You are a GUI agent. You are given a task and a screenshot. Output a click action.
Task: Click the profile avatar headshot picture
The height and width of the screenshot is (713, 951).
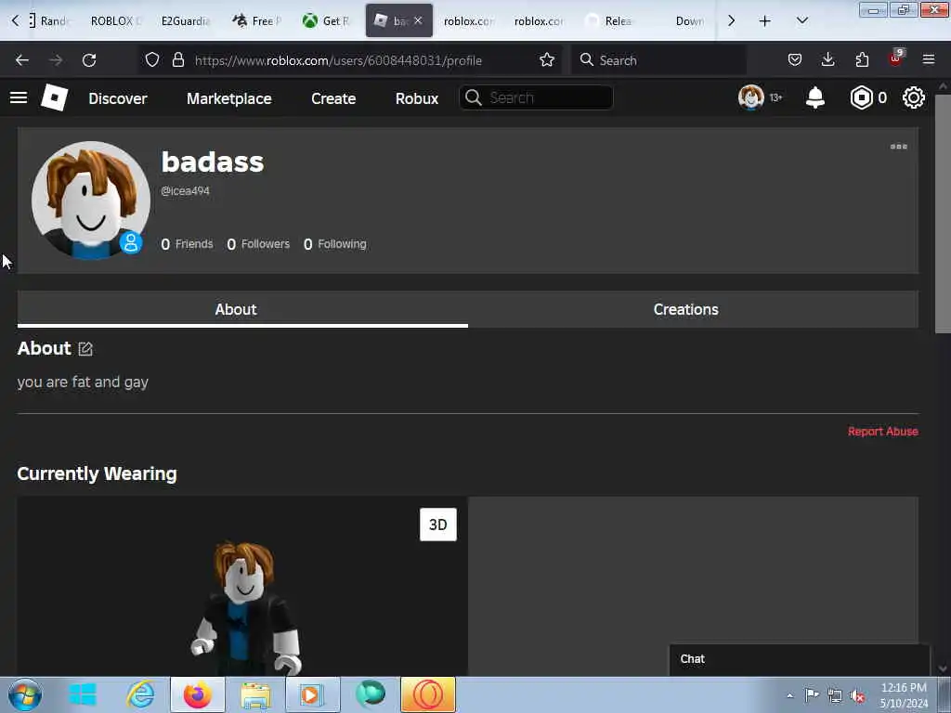tap(90, 201)
